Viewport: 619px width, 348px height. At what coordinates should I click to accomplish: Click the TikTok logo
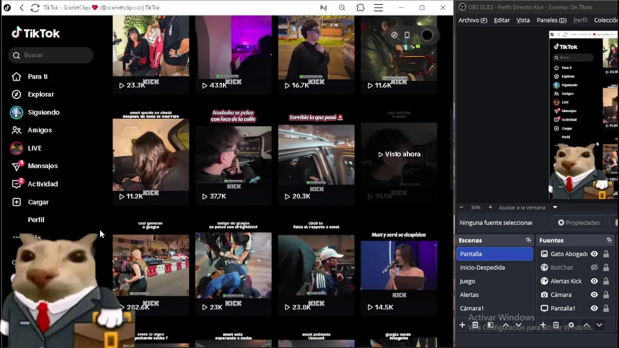pos(36,33)
